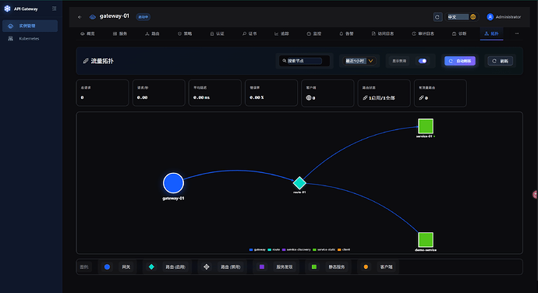Toggle service-discovery series in chart legend
The image size is (538, 293).
pyautogui.click(x=296, y=250)
